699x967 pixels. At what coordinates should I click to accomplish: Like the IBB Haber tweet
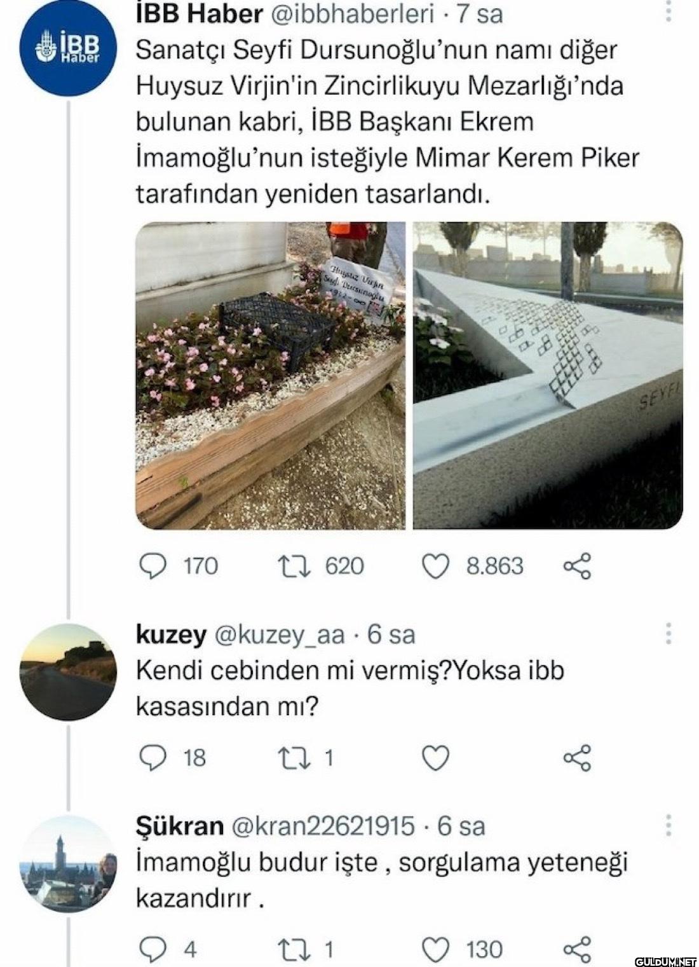click(x=436, y=566)
